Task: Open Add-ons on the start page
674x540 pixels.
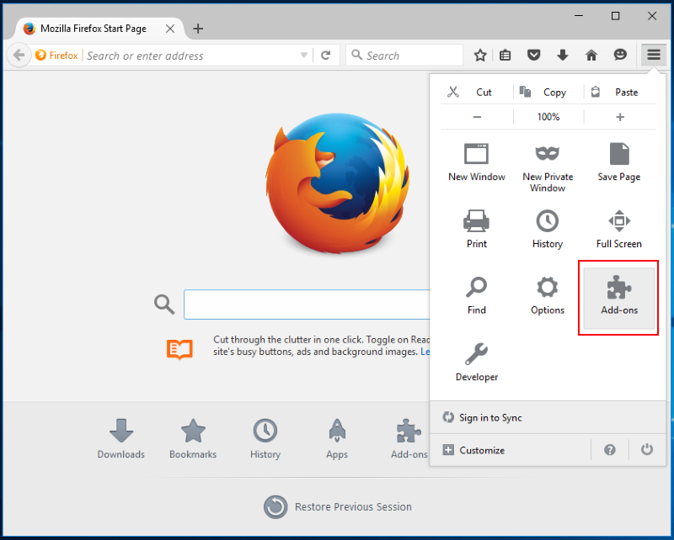Action: 409,439
